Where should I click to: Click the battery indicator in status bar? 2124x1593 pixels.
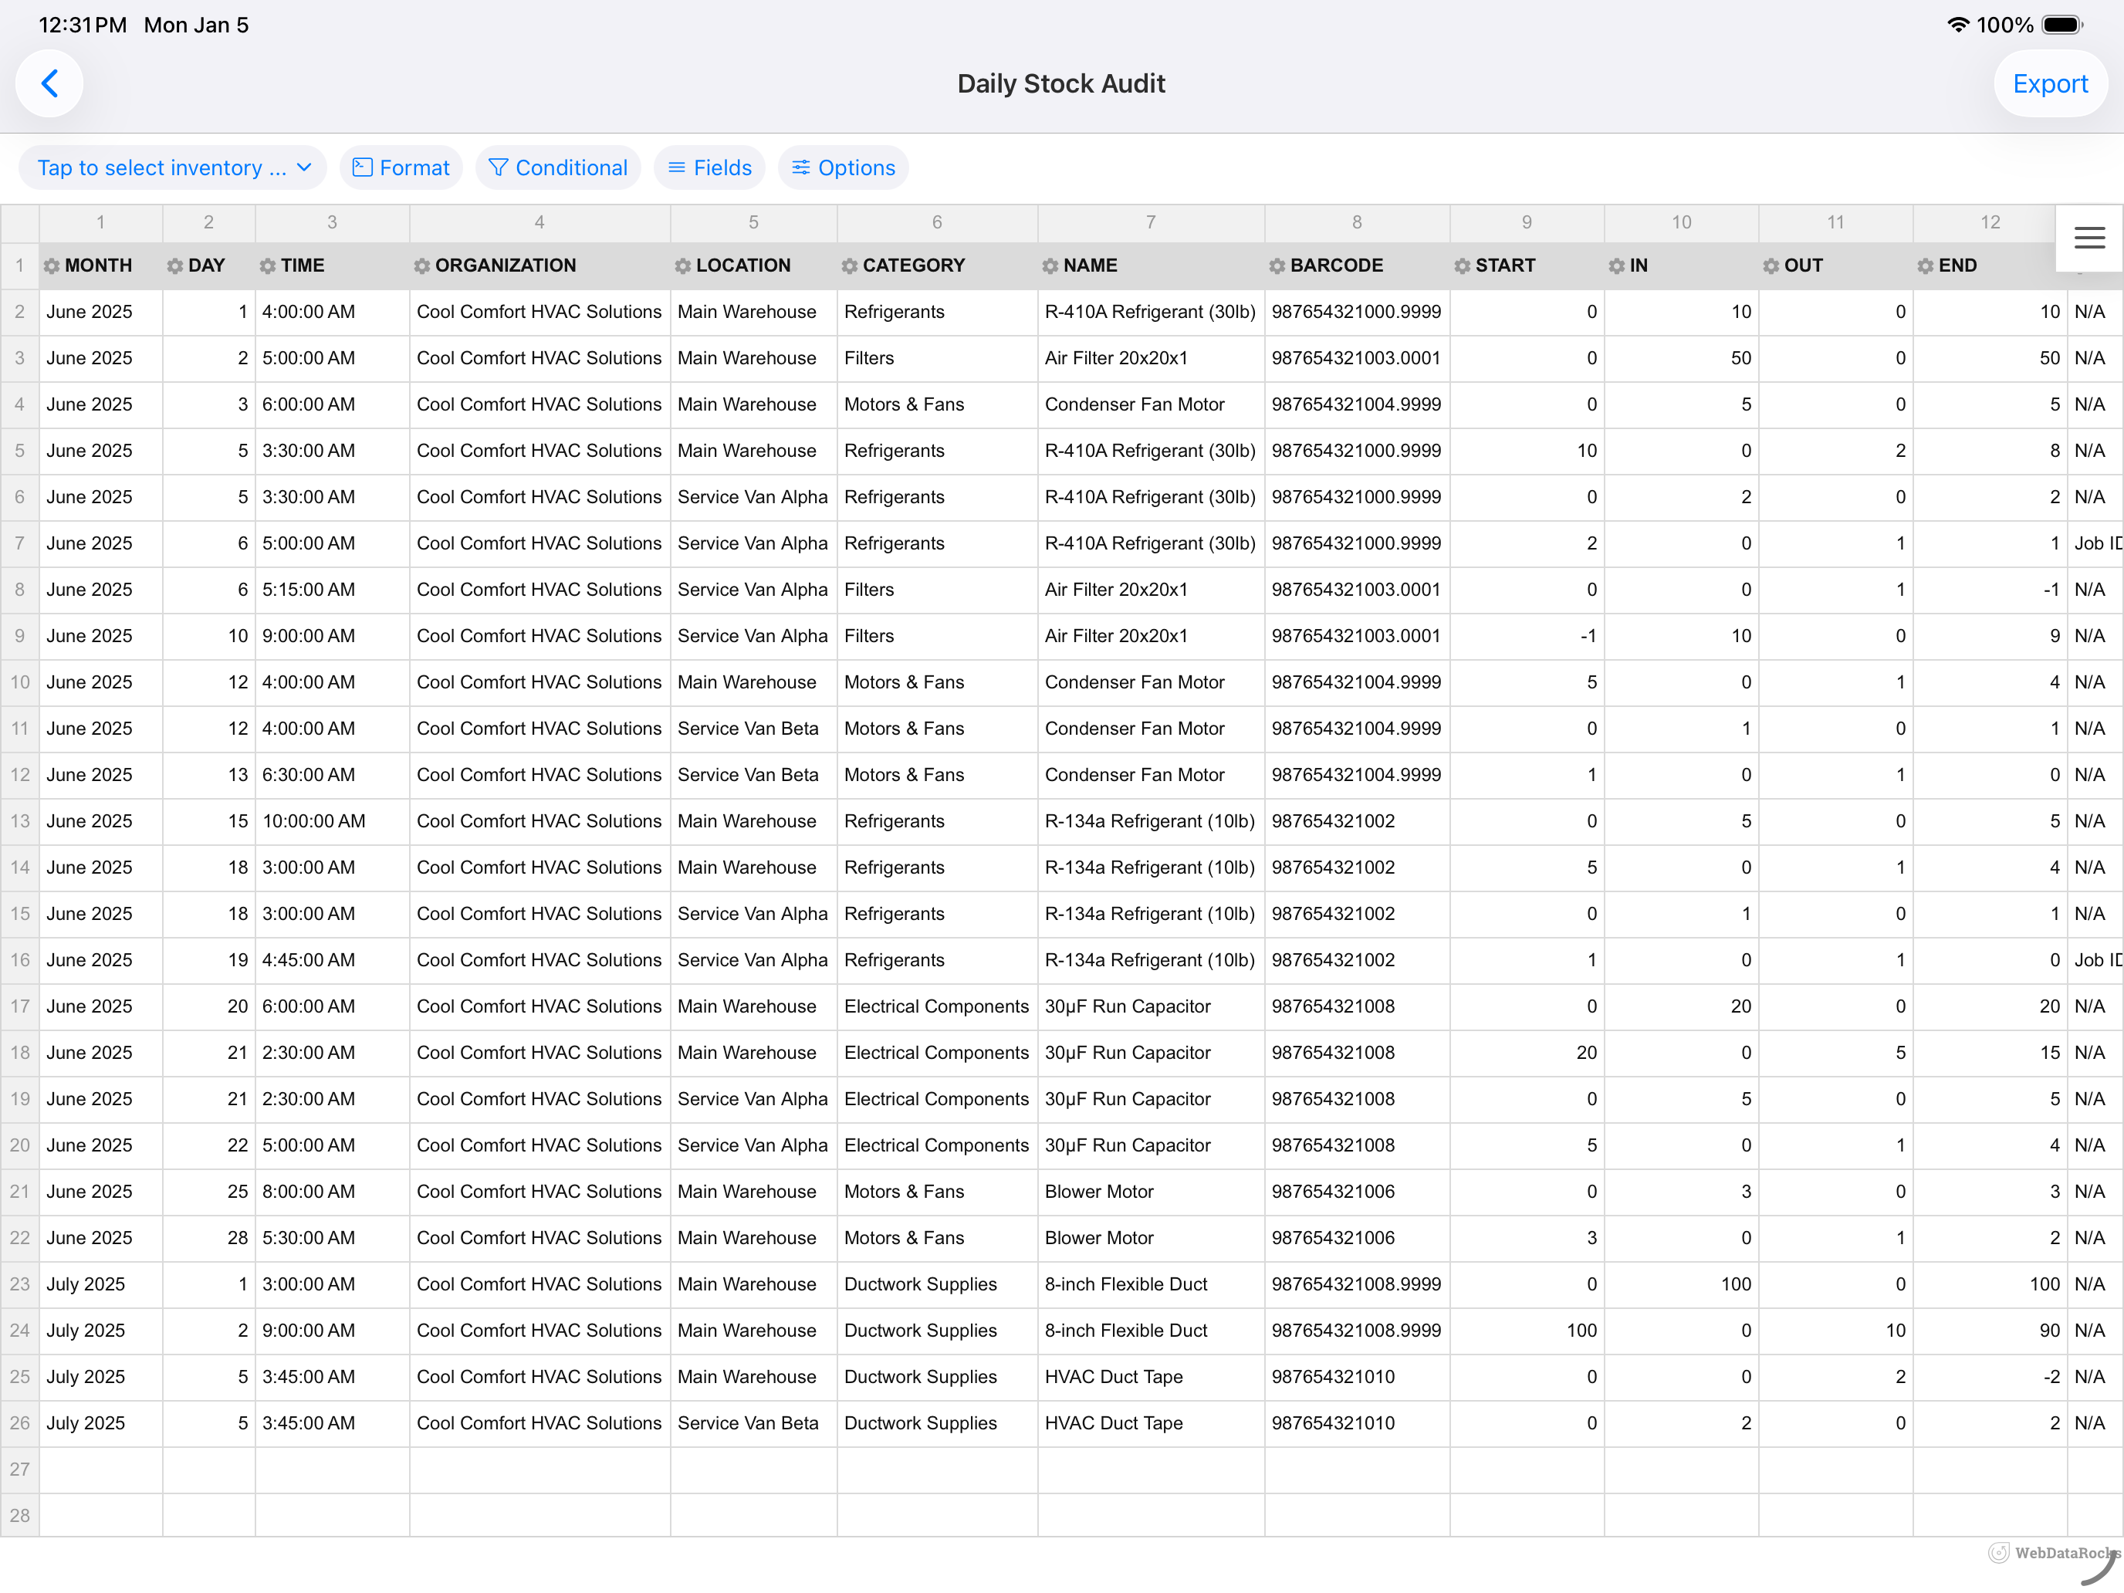click(2061, 25)
